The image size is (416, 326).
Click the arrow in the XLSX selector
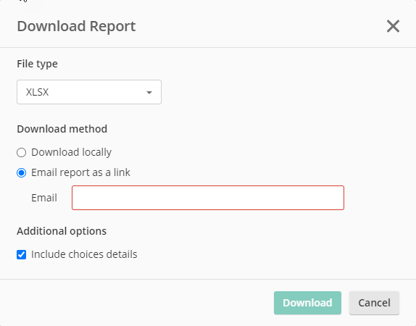(149, 92)
